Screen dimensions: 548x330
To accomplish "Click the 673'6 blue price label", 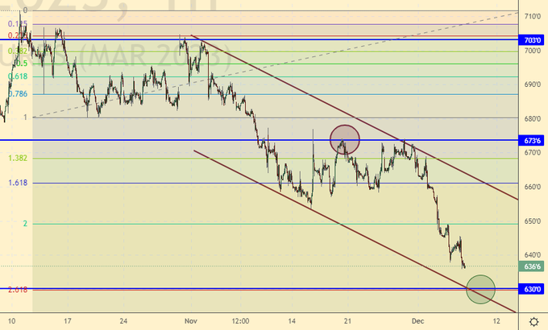I will pyautogui.click(x=533, y=140).
